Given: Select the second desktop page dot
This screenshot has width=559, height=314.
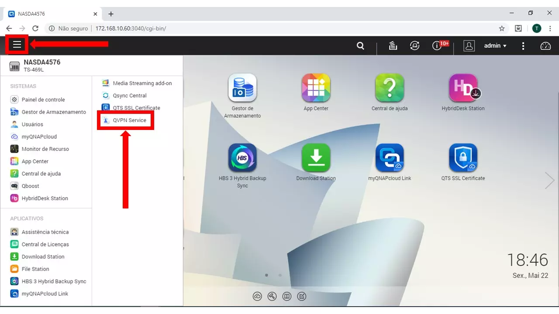Looking at the screenshot, I should click(280, 275).
